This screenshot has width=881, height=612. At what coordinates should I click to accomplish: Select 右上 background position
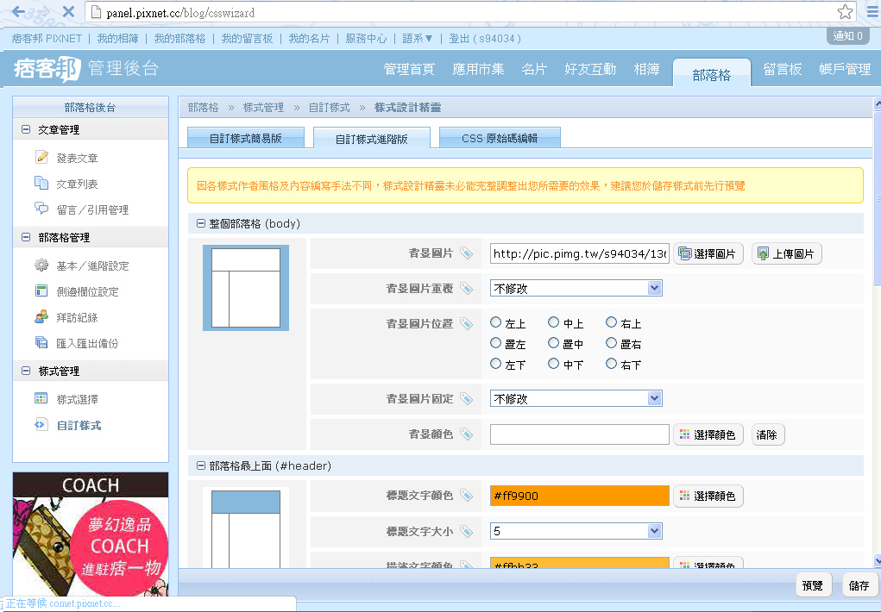tap(611, 322)
